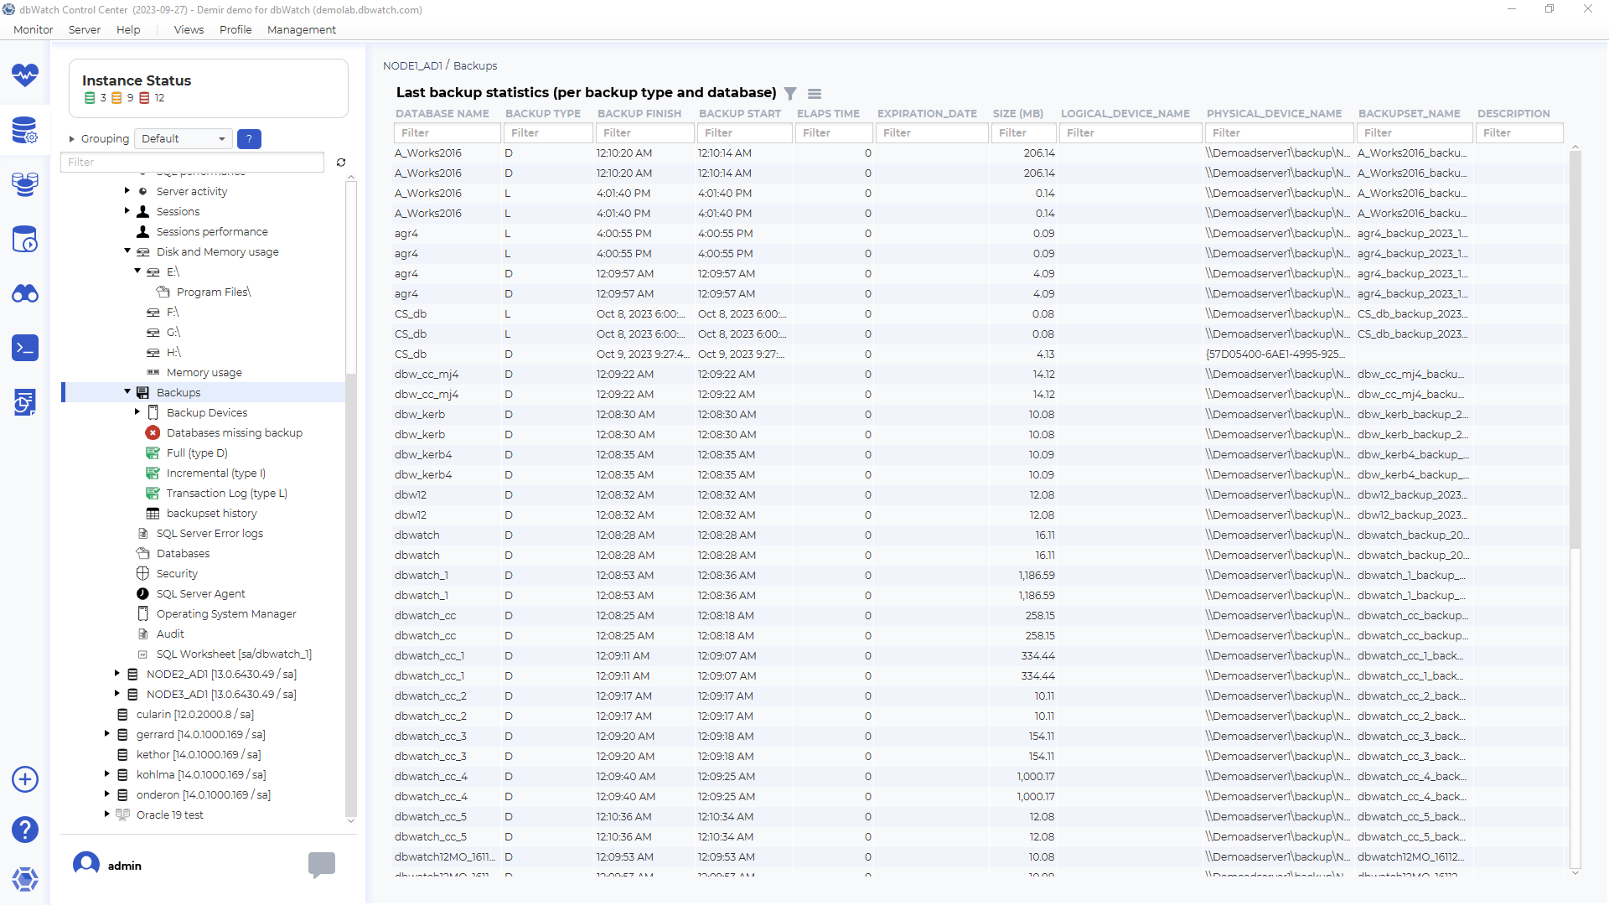Image resolution: width=1609 pixels, height=905 pixels.
Task: Expand the Server activity node
Action: 127,191
